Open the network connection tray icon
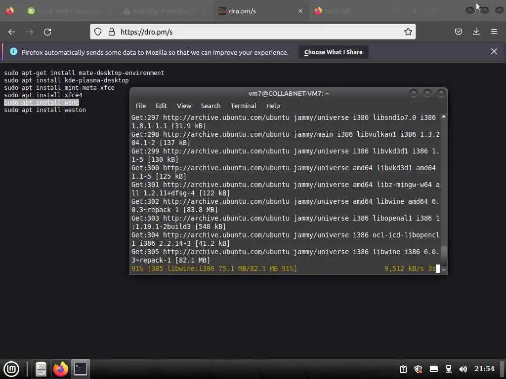The width and height of the screenshot is (506, 379). point(449,369)
